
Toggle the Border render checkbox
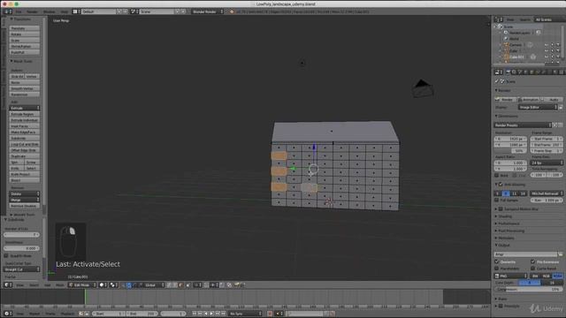(497, 175)
